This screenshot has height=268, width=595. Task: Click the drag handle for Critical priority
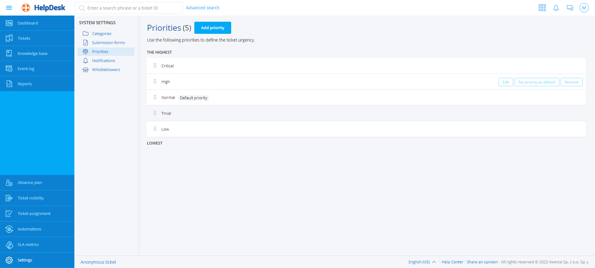pos(155,66)
